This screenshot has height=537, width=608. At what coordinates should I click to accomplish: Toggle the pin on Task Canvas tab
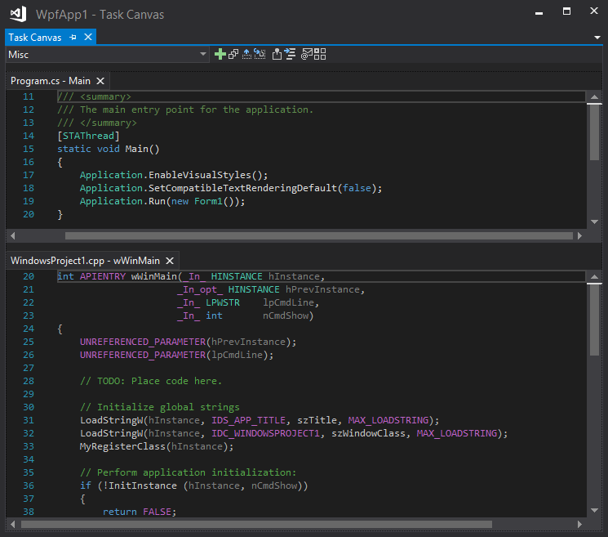(x=73, y=38)
